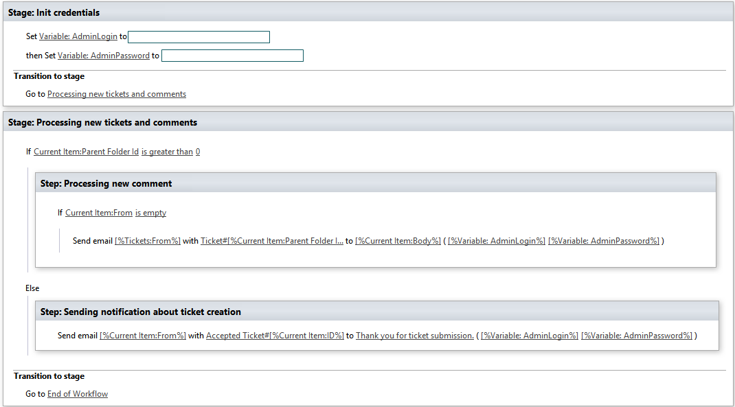Edit the [%Tickets:From%] email recipient
The height and width of the screenshot is (407, 735).
tap(148, 240)
